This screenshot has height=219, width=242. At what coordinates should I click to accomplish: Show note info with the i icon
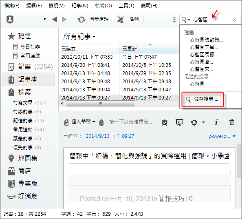click(216, 122)
